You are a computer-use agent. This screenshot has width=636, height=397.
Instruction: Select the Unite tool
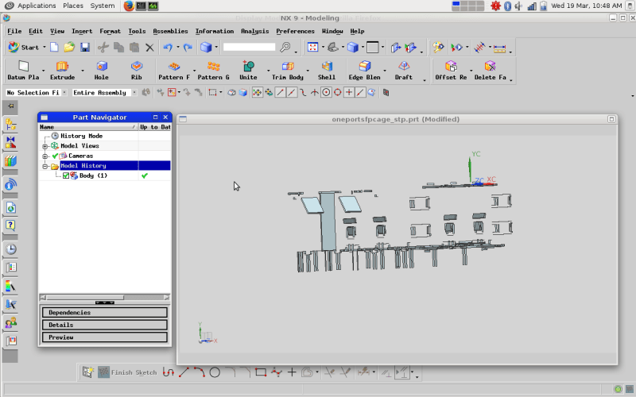pyautogui.click(x=248, y=70)
